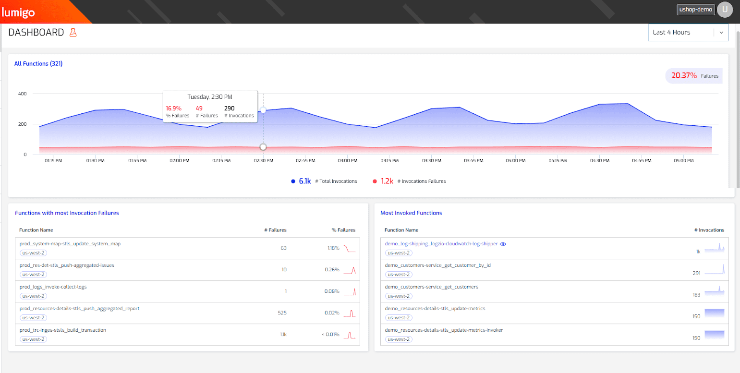Select demo_customers-service_get_customer_by_id function

point(437,265)
